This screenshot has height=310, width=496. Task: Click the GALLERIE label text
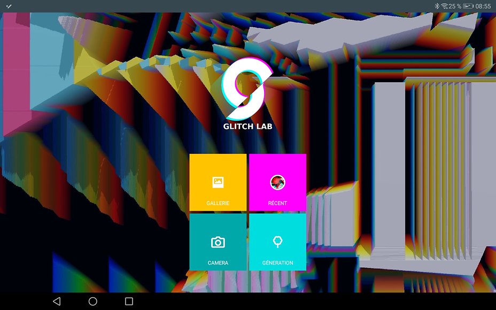point(218,203)
